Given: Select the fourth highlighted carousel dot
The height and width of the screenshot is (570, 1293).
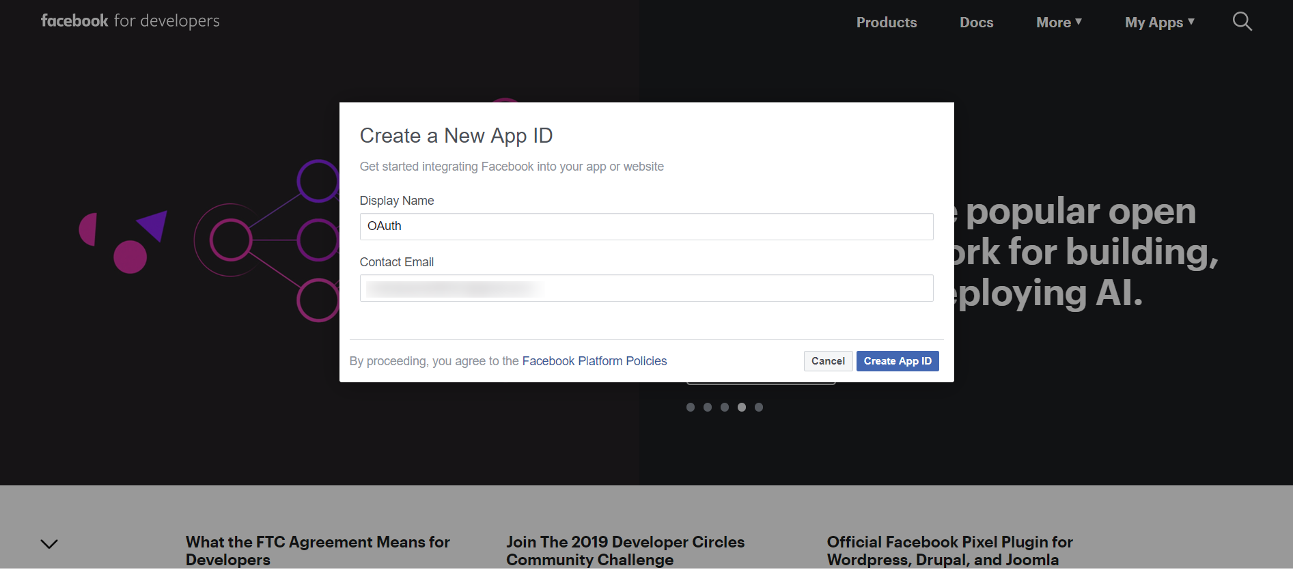Looking at the screenshot, I should tap(742, 408).
